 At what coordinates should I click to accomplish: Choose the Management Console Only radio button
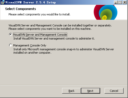click(11, 45)
